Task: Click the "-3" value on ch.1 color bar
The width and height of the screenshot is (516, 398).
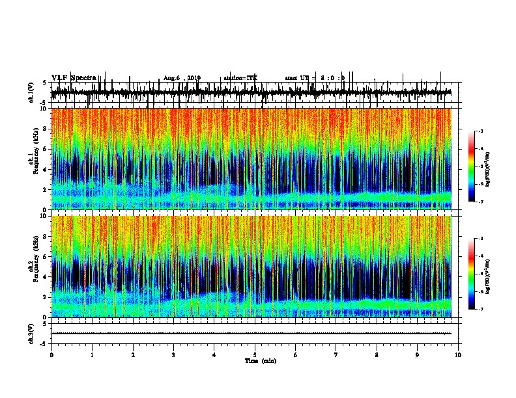Action: pos(481,131)
